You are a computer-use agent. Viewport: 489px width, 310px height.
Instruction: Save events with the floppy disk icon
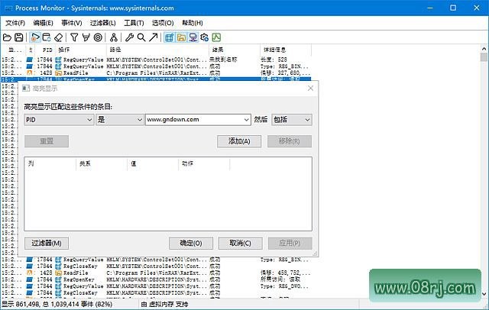[19, 37]
